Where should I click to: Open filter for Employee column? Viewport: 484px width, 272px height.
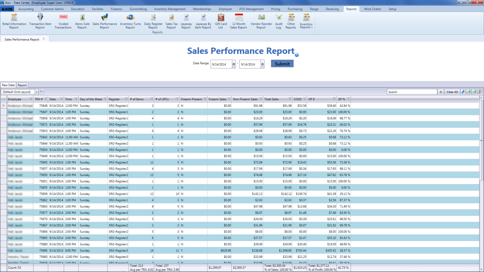tap(31, 99)
